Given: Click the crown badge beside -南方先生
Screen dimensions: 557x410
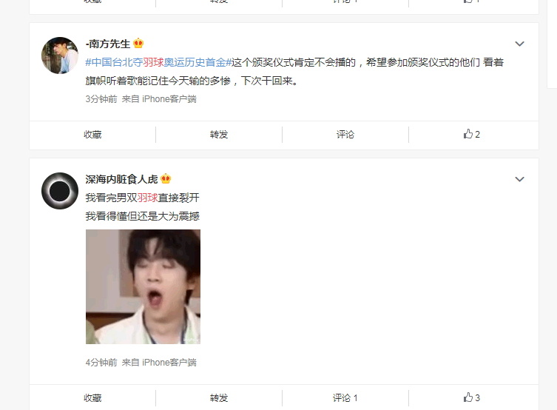Looking at the screenshot, I should point(138,44).
